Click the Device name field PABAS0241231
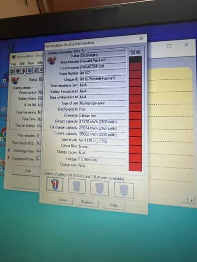The height and width of the screenshot is (262, 197). tap(103, 66)
